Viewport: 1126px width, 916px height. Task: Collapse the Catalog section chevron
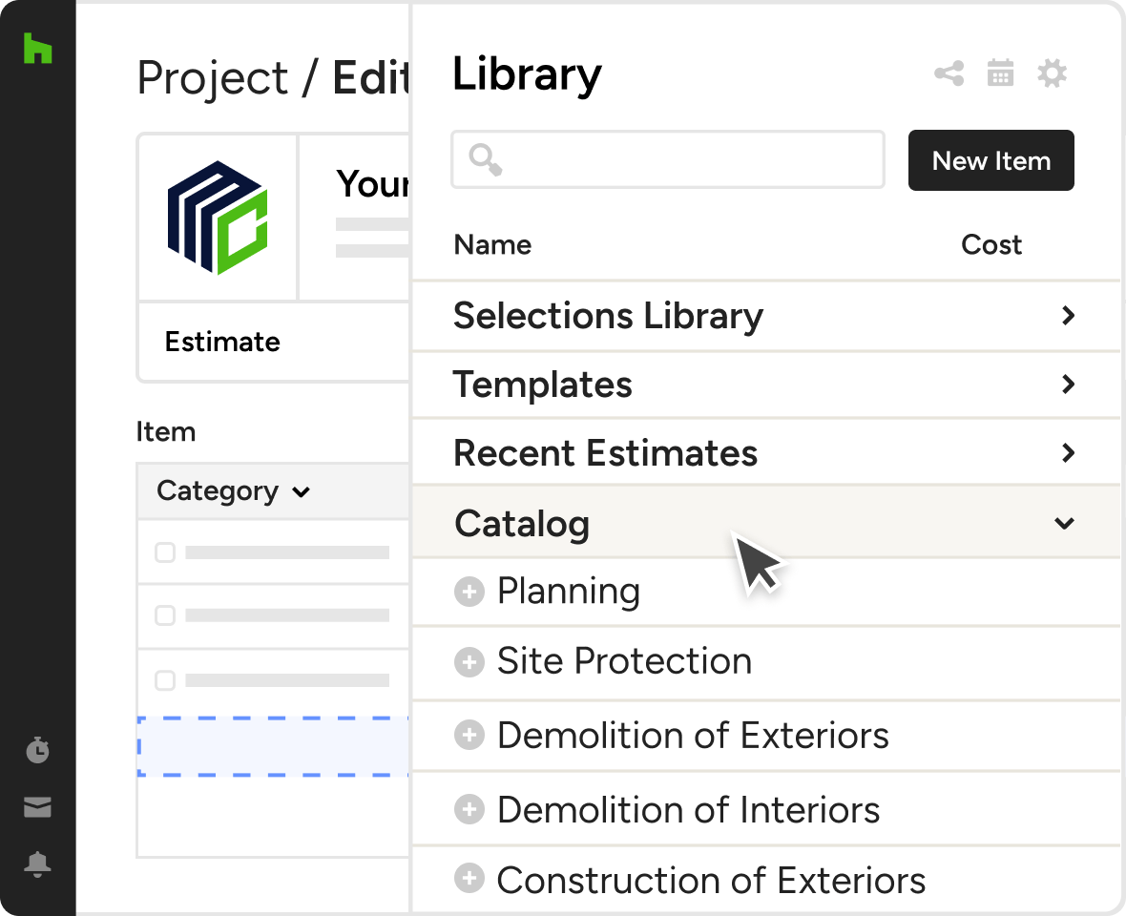coord(1064,523)
